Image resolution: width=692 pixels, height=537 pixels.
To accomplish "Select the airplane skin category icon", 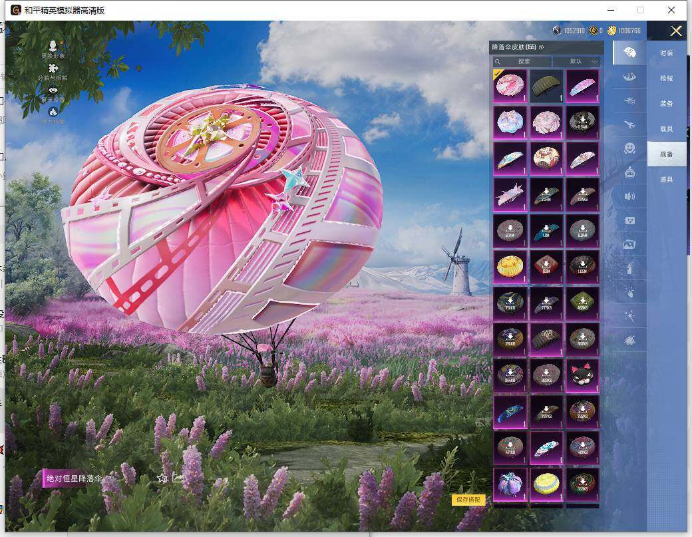I will [629, 124].
